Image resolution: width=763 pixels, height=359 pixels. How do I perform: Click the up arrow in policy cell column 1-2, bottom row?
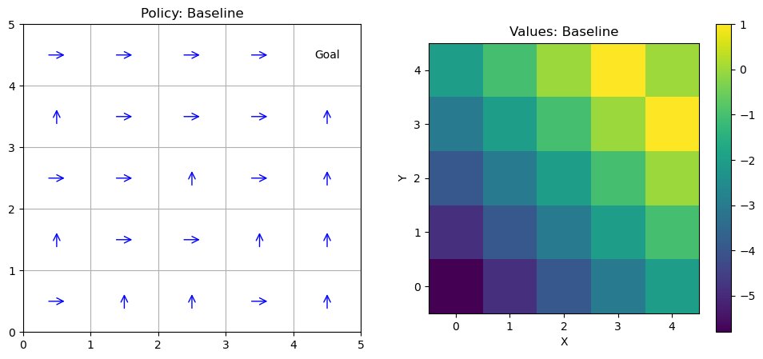(124, 301)
